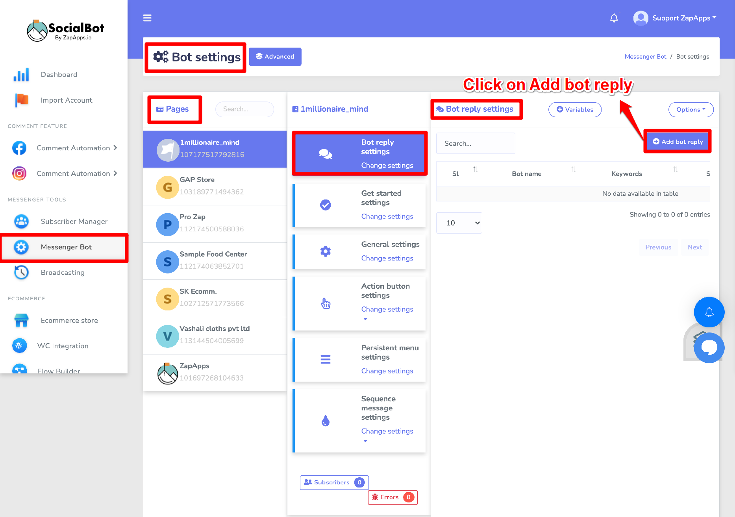
Task: Click the Instagram Comment Automation icon
Action: pyautogui.click(x=19, y=174)
